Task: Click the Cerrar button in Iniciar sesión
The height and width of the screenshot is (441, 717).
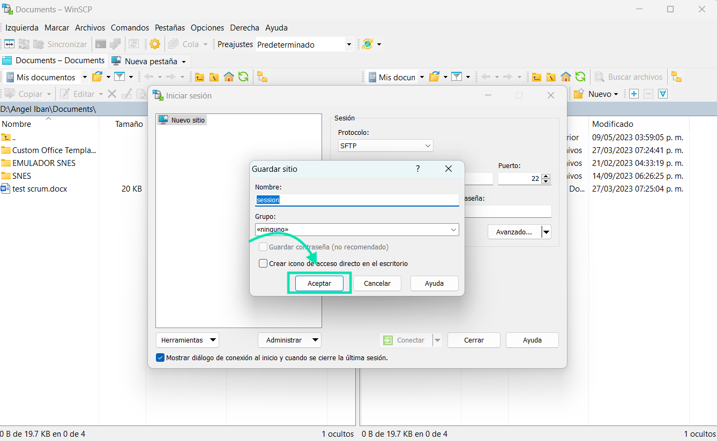Action: pos(474,340)
